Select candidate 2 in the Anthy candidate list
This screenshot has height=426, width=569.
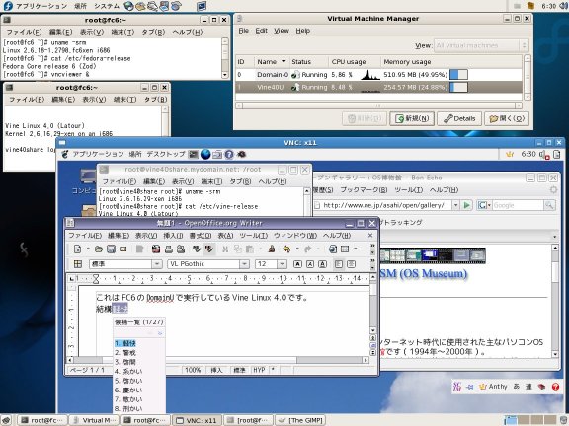[139, 352]
